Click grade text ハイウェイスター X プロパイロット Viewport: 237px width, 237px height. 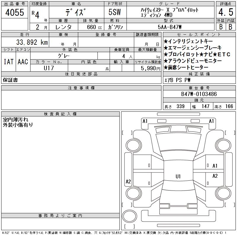coord(169,10)
